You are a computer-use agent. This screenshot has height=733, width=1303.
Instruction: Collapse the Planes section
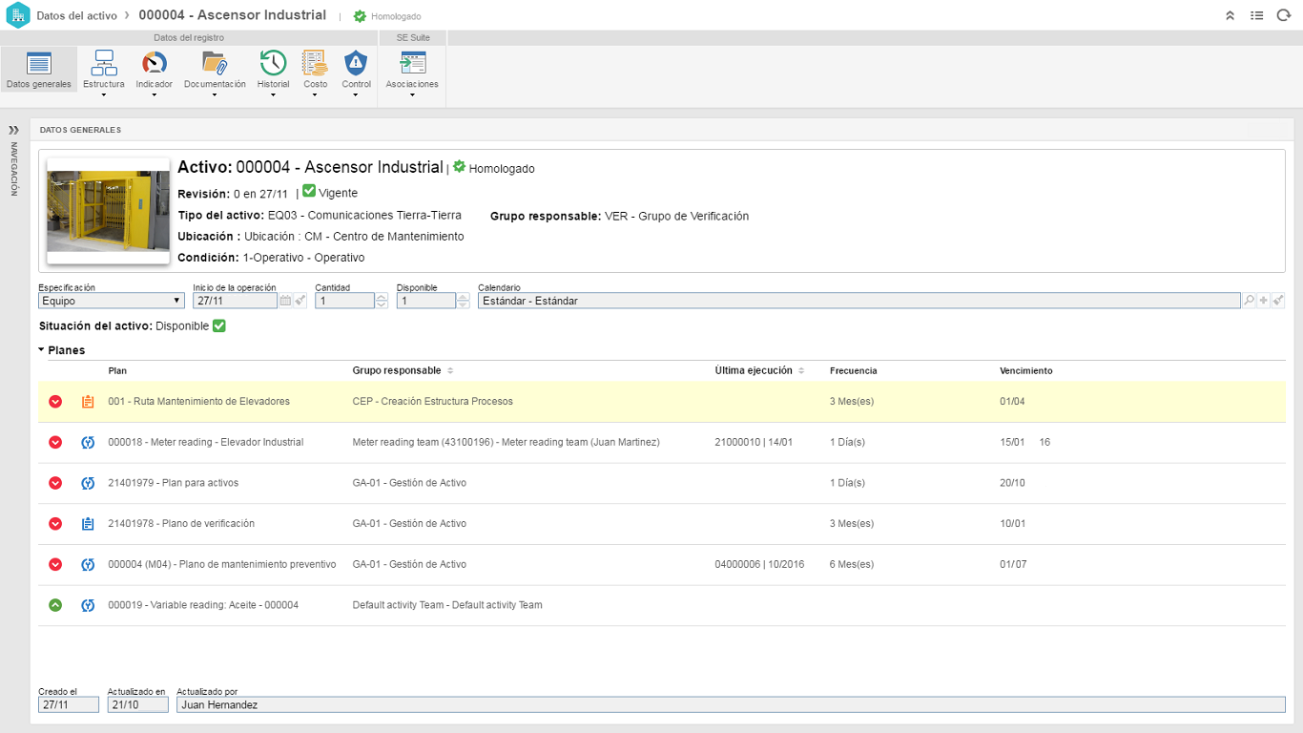coord(61,350)
